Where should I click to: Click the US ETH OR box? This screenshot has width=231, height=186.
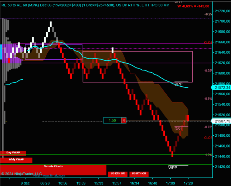[118, 174]
